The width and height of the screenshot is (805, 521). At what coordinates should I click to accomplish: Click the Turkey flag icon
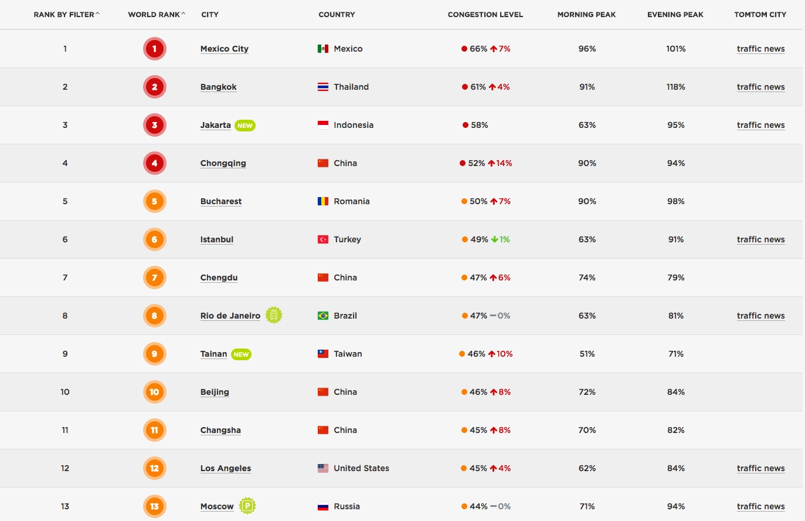(323, 239)
